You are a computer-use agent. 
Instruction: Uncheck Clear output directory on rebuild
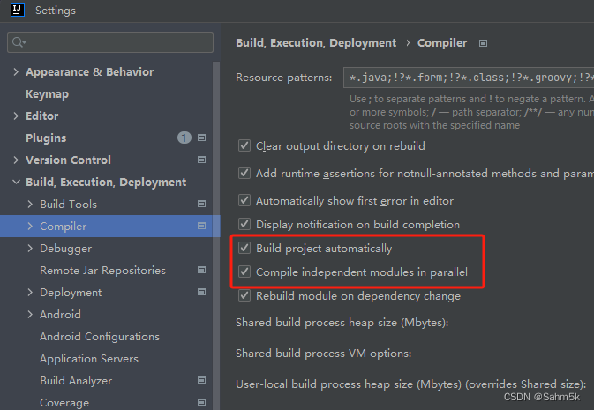(x=244, y=145)
